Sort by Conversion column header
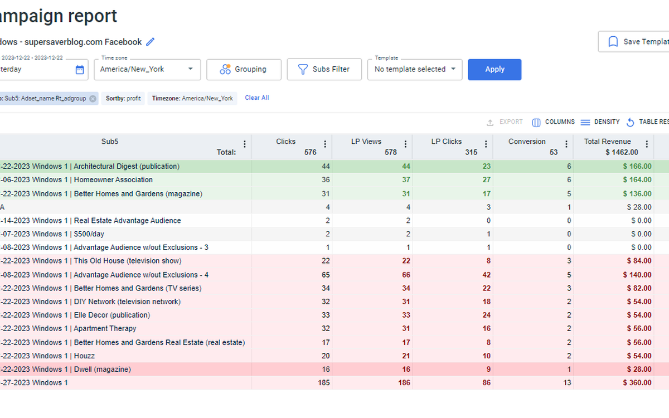The height and width of the screenshot is (418, 669). tap(527, 142)
